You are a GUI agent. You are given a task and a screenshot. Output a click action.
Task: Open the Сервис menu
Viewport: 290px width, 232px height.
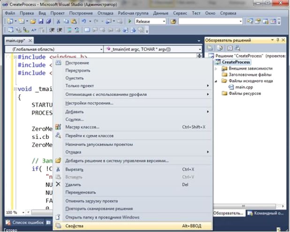pyautogui.click(x=180, y=13)
